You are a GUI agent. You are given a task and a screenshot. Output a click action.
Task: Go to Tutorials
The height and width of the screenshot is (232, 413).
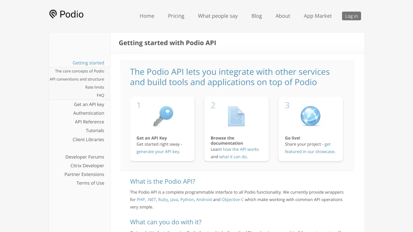coord(95,130)
